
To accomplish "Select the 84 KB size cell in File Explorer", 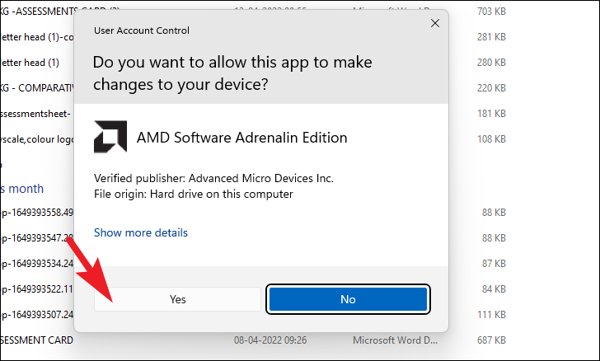I will pyautogui.click(x=494, y=289).
